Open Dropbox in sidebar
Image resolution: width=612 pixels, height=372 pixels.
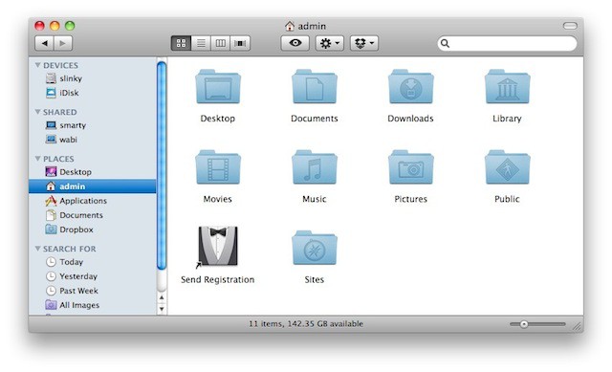tap(92, 230)
